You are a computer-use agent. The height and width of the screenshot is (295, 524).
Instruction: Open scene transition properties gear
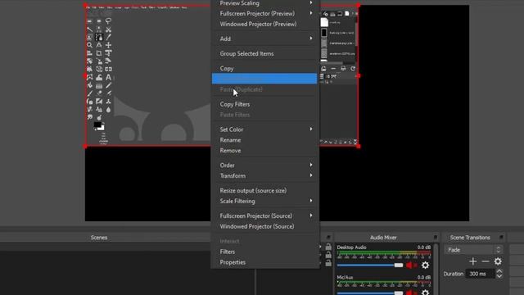click(x=498, y=261)
